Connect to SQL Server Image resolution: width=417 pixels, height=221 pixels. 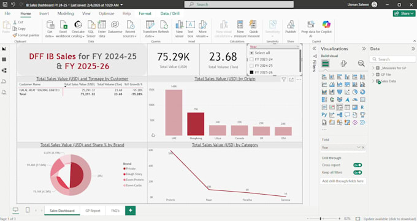pos(91,29)
